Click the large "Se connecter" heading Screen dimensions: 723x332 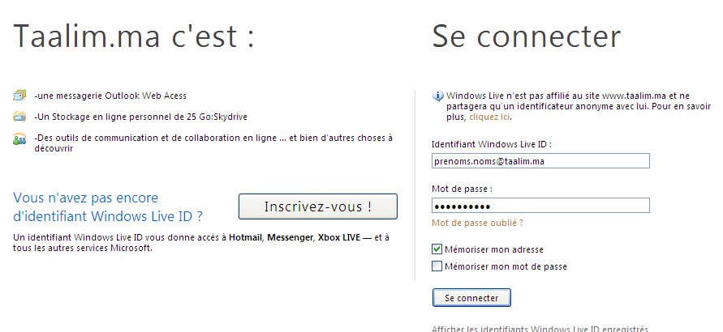click(x=526, y=36)
